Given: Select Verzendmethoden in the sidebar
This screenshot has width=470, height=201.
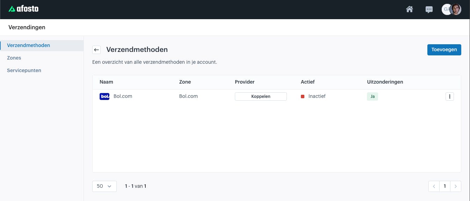Looking at the screenshot, I should tap(42, 45).
